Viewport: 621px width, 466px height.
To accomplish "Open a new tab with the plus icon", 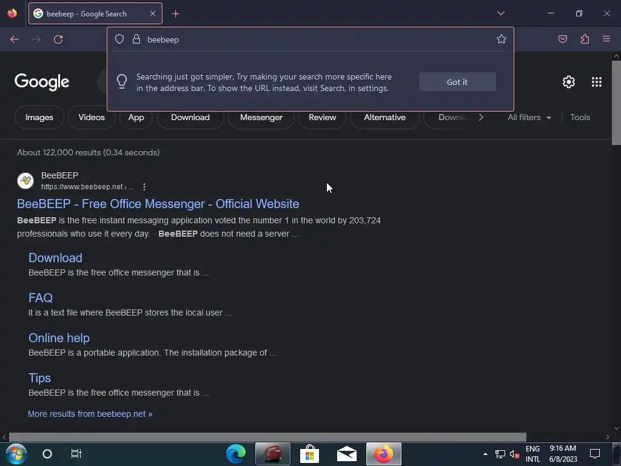I will [175, 14].
